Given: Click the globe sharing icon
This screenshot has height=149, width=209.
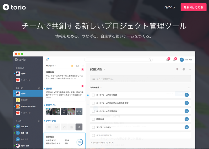Looking at the screenshot, I should [x=184, y=69].
